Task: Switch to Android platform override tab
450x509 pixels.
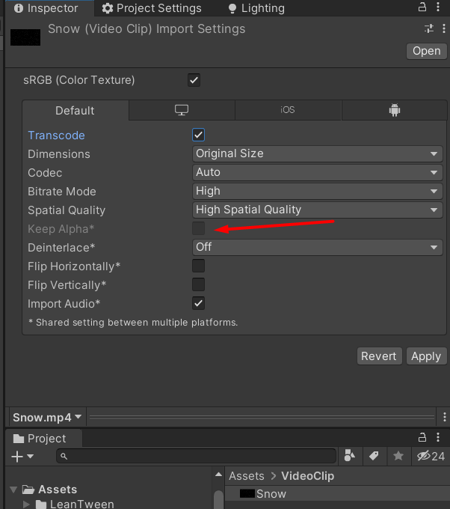Action: click(x=395, y=110)
